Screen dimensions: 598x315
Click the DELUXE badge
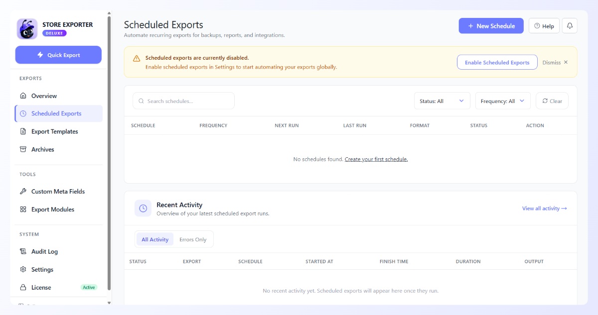[x=54, y=33]
